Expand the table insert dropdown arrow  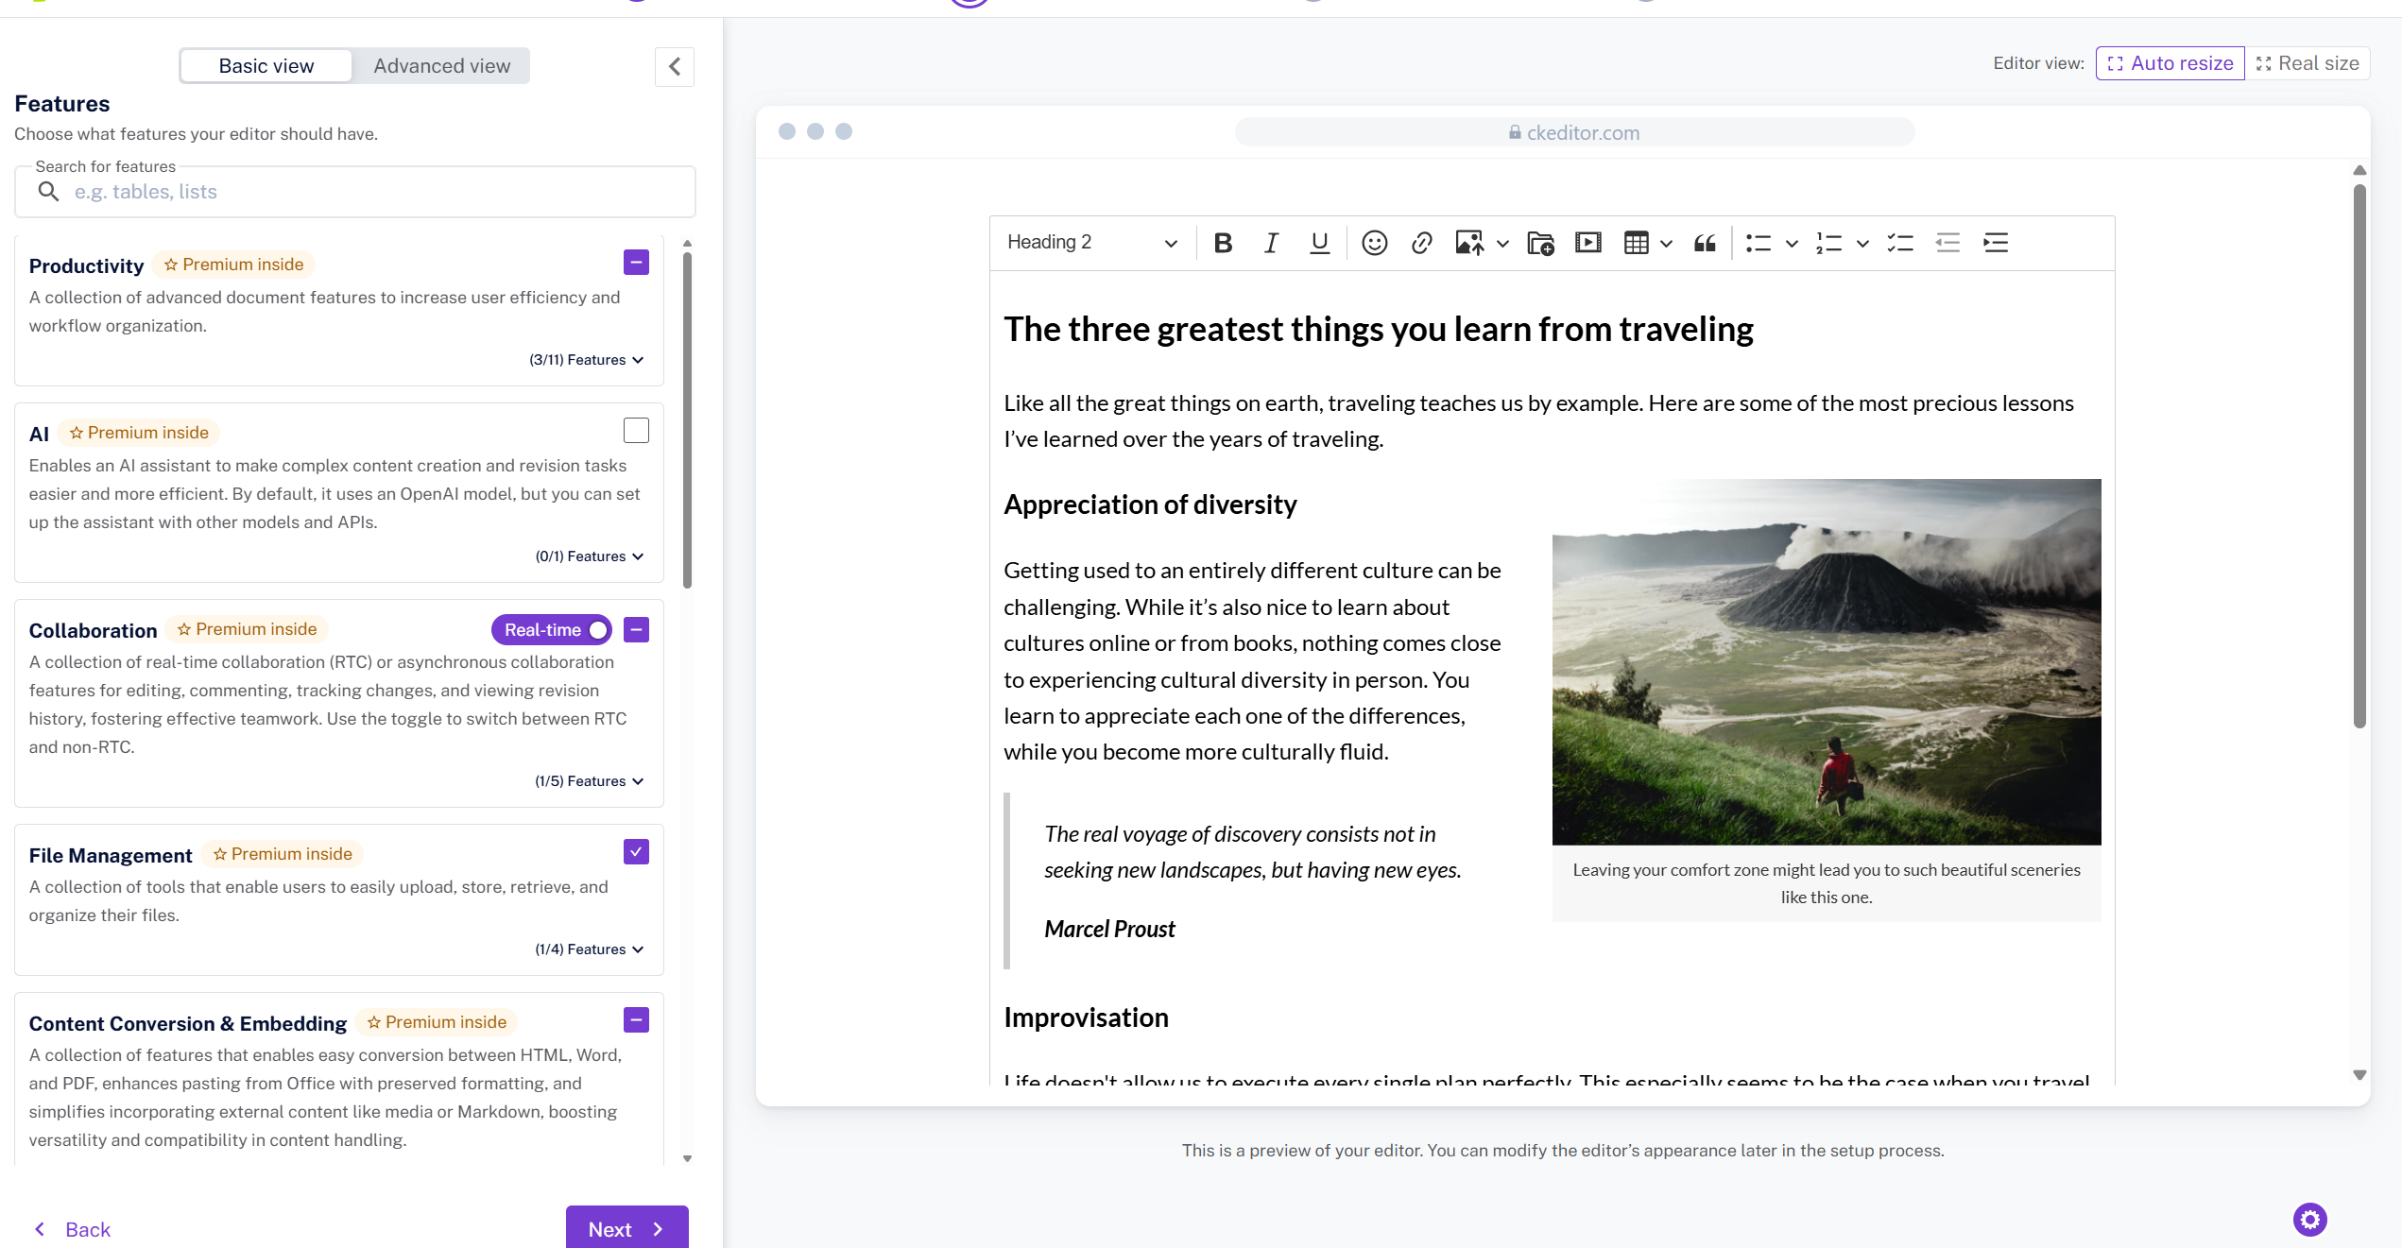[x=1666, y=243]
